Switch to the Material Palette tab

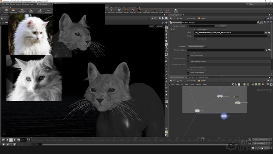[203, 77]
